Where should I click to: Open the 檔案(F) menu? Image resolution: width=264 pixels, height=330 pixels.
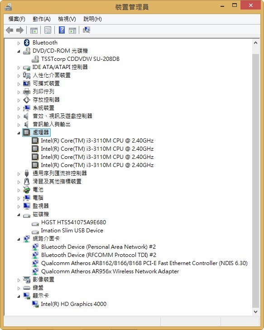pos(17,19)
